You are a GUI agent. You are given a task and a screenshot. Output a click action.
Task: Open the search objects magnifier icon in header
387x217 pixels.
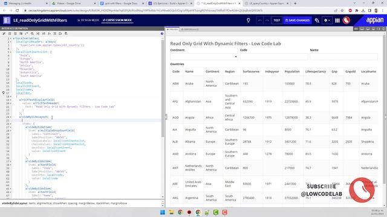coord(317,20)
